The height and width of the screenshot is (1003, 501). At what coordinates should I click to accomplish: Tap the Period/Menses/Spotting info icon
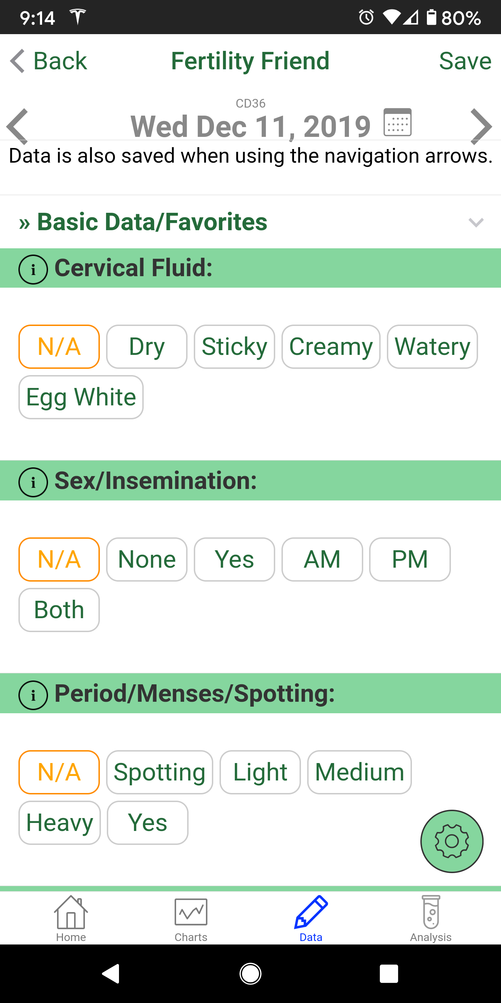point(33,695)
